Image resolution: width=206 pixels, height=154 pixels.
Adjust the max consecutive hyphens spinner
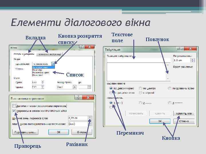90,124
